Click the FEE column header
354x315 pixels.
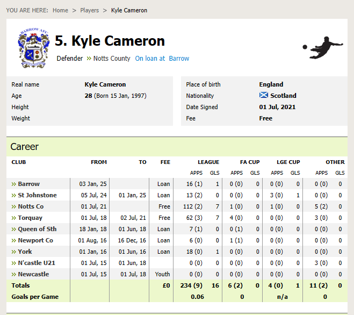click(165, 162)
